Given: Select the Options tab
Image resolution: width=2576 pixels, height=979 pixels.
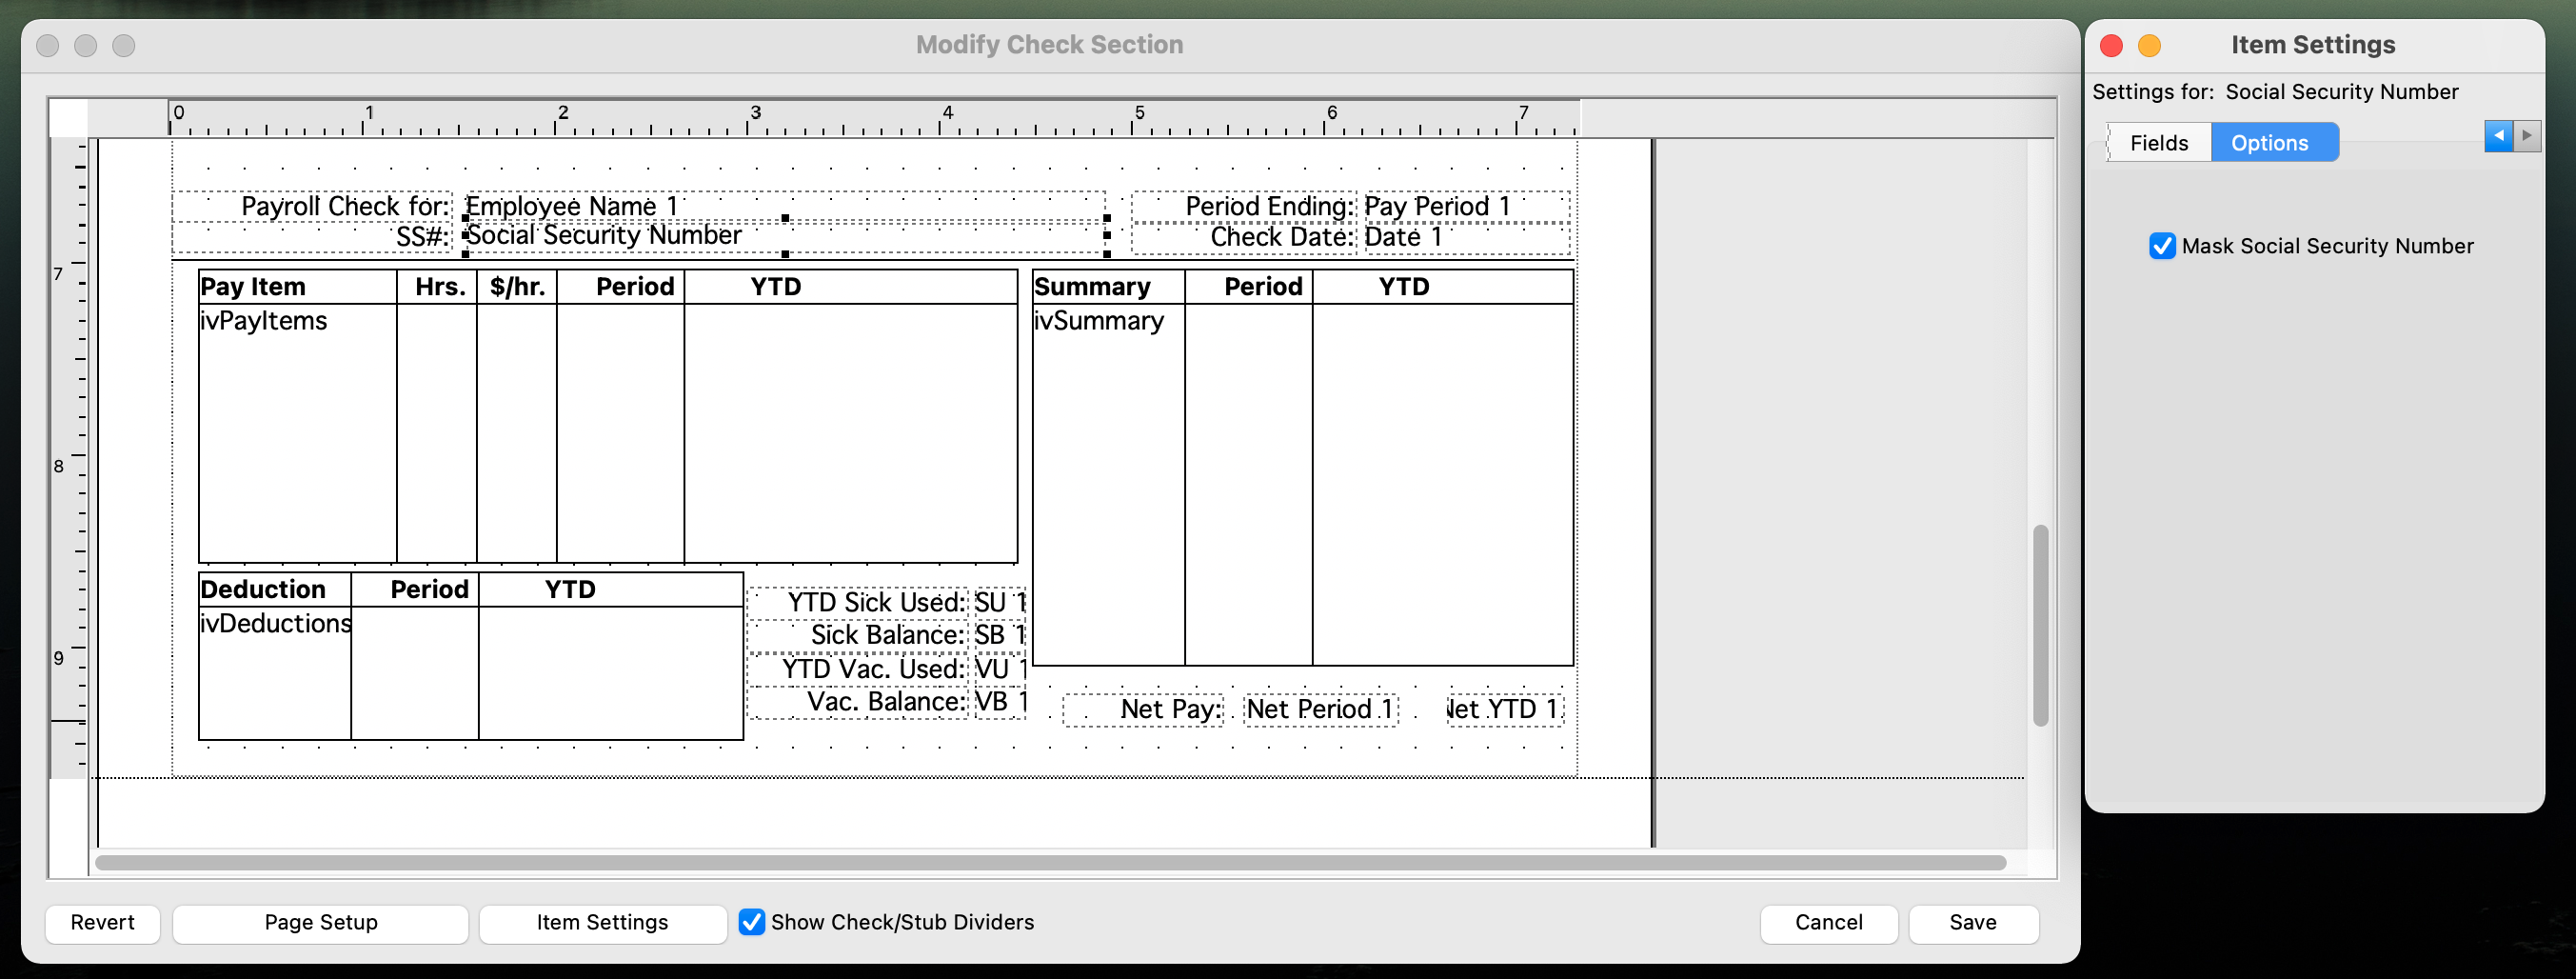Looking at the screenshot, I should (x=2269, y=143).
